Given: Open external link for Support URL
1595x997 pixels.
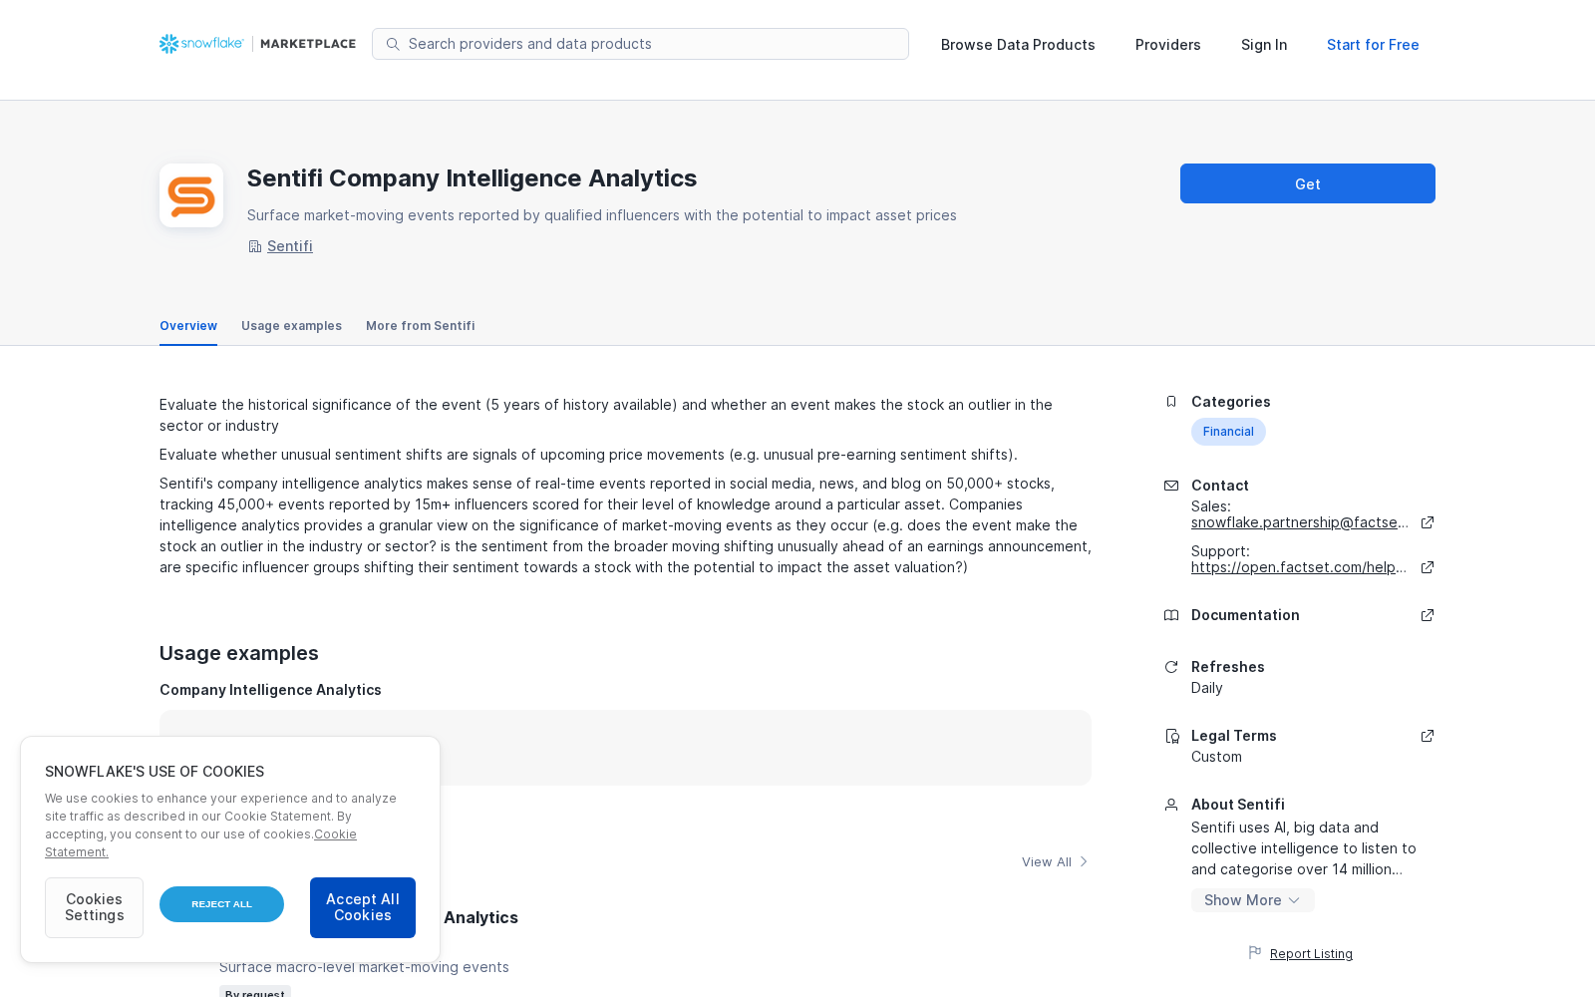Looking at the screenshot, I should [x=1428, y=567].
